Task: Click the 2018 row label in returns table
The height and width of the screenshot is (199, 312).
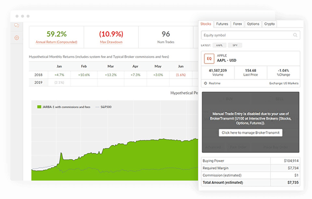Action: coord(38,75)
